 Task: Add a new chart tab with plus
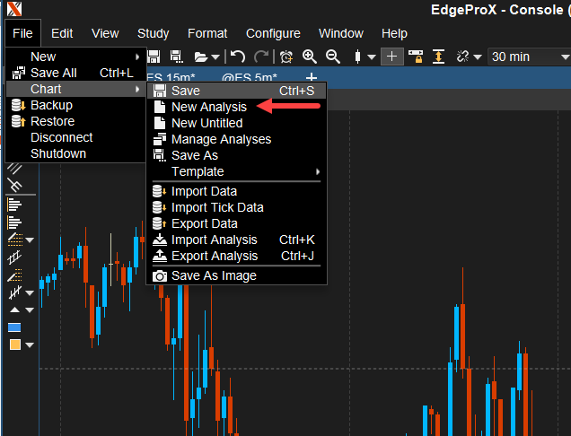click(312, 78)
